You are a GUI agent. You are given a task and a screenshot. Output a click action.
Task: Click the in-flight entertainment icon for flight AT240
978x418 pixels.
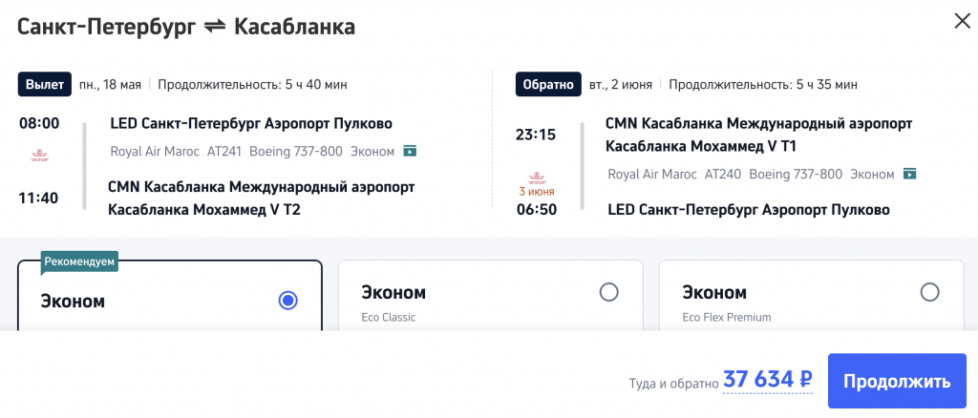(x=910, y=175)
